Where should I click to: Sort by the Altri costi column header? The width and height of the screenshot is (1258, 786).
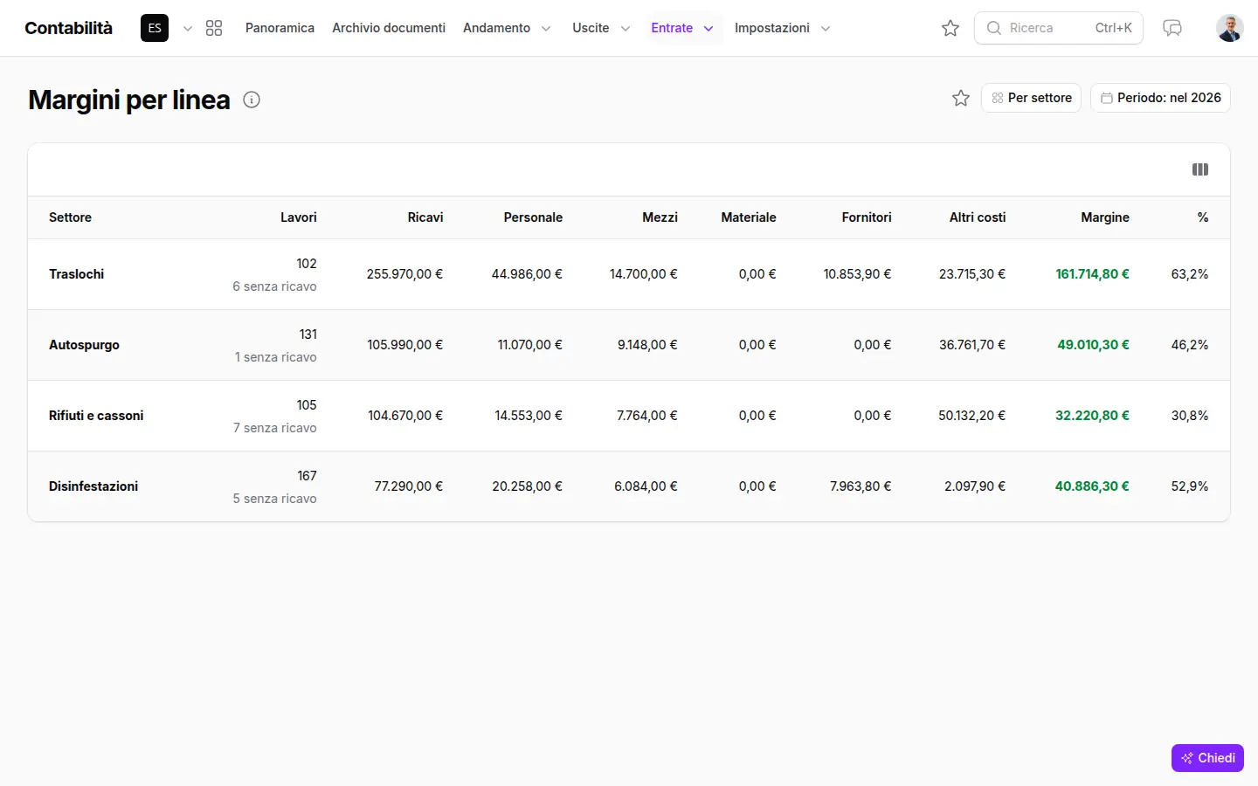coord(978,217)
